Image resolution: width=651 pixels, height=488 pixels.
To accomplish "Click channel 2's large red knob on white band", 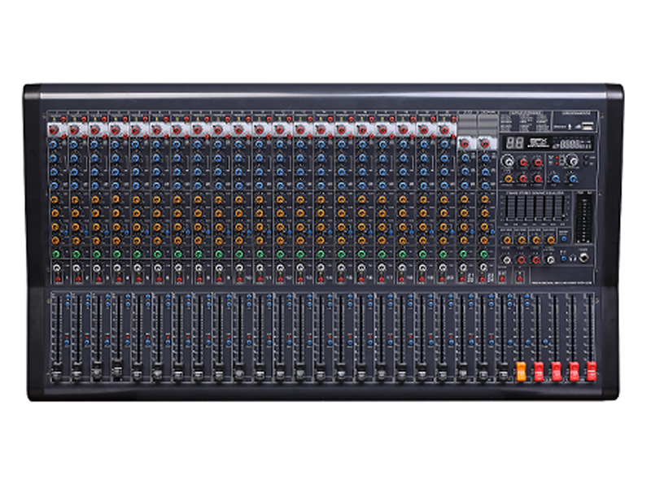I will coord(74,131).
